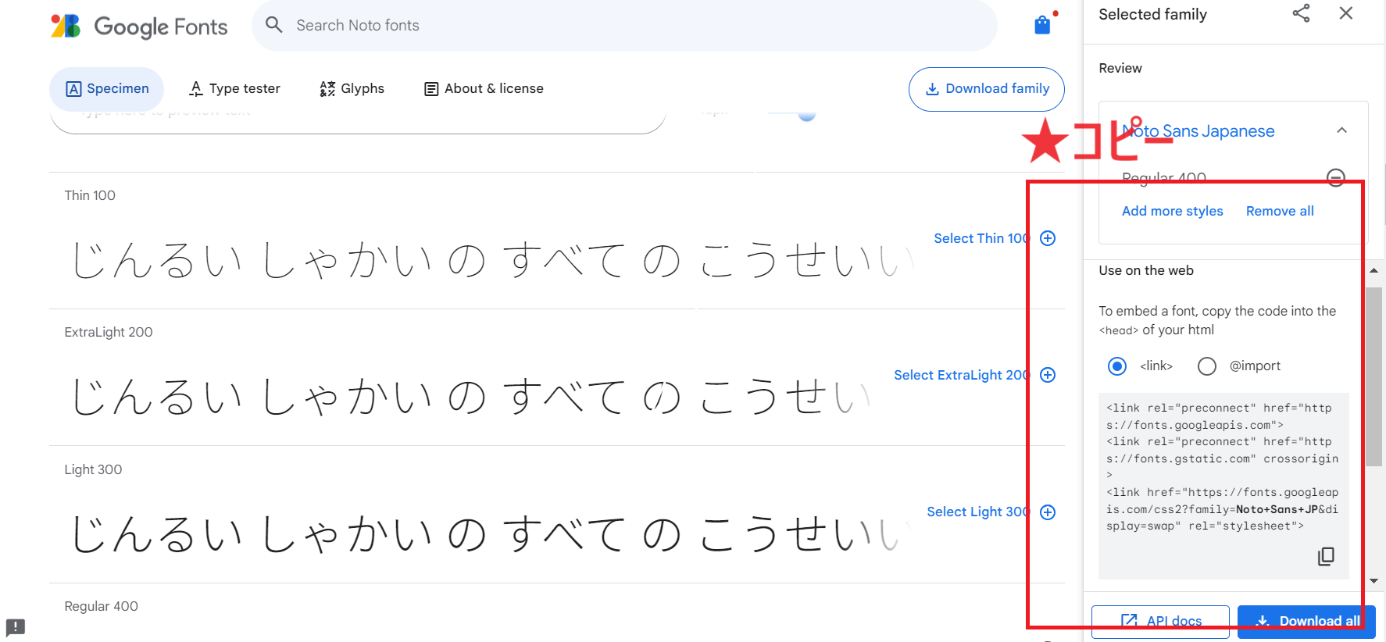This screenshot has height=642, width=1386.
Task: Click the side panel scrollbar thumb
Action: coord(1373,376)
